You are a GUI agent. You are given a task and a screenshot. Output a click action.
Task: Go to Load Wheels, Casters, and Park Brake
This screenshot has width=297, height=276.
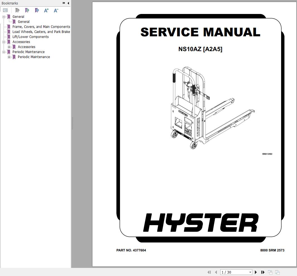41,32
